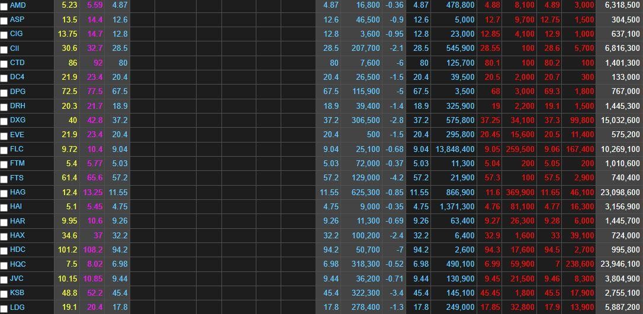Click the LDG stock symbol
This screenshot has height=314, width=643.
point(17,307)
